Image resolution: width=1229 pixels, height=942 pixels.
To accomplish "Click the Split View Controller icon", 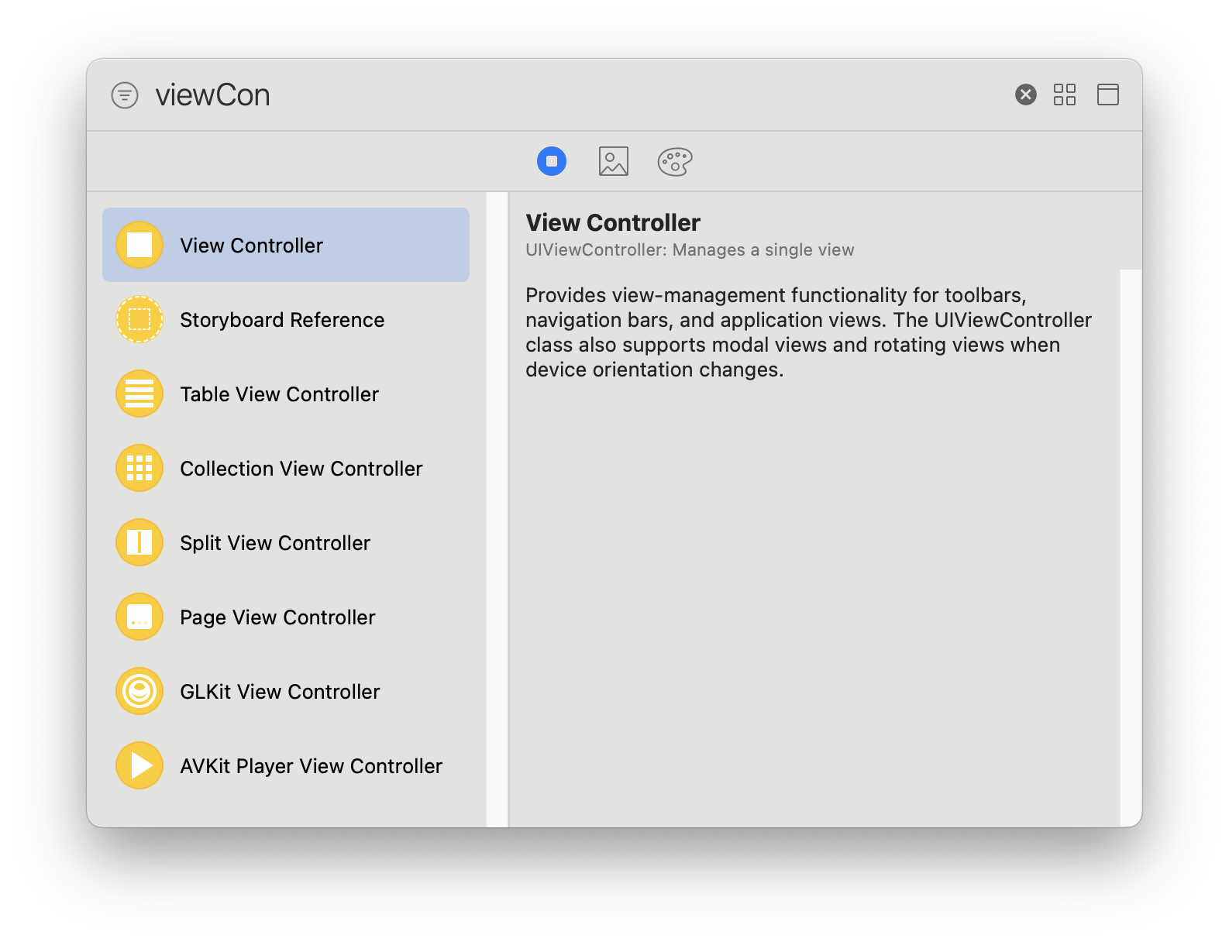I will [x=139, y=542].
